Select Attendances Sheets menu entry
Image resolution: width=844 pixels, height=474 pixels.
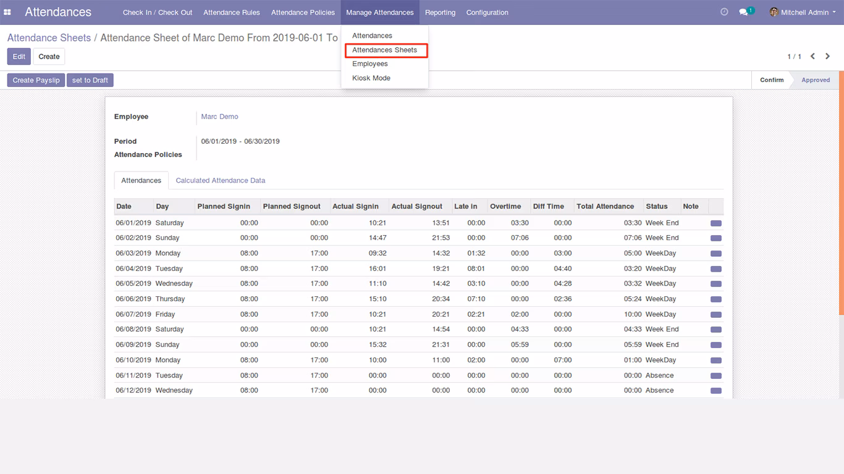pos(384,50)
